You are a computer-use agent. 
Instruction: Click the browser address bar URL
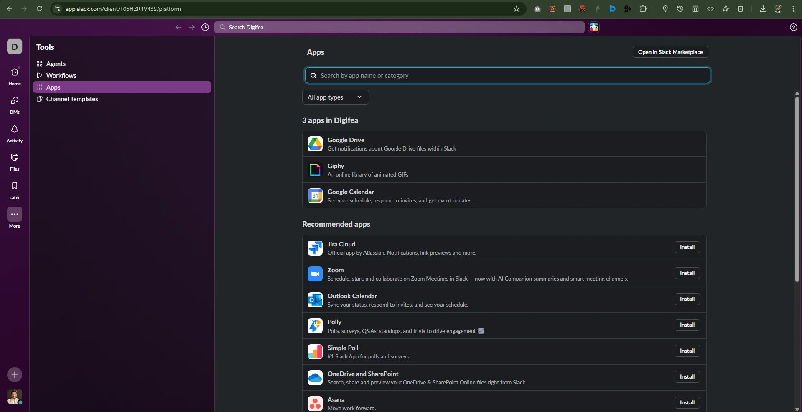123,9
